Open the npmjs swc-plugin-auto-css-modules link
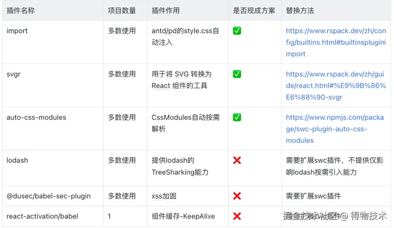 pyautogui.click(x=335, y=129)
